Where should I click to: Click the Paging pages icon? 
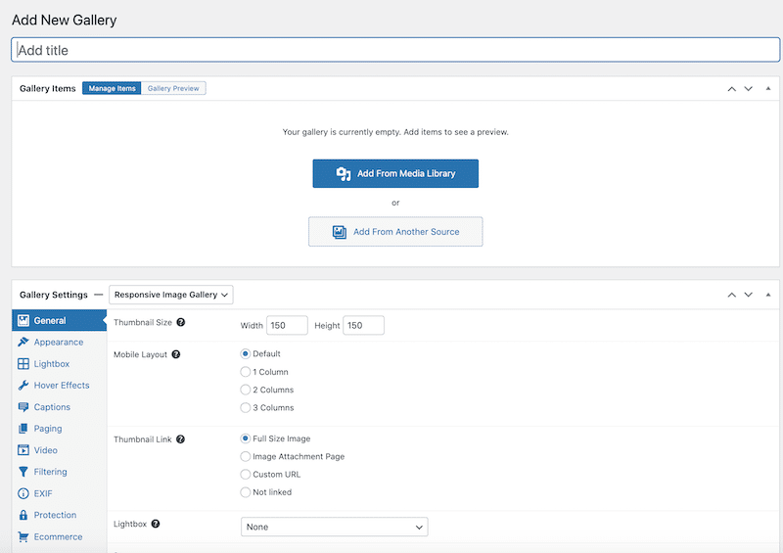23,429
